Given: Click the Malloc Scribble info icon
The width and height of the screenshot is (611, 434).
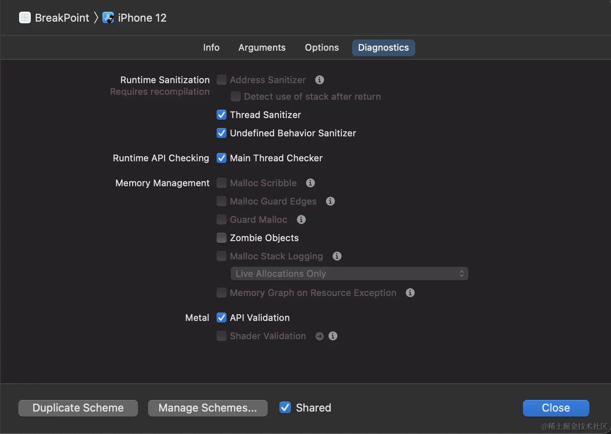Looking at the screenshot, I should [x=310, y=183].
